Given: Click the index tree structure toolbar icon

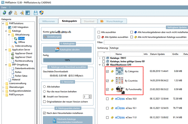Looking at the screenshot, I should pos(16,13).
